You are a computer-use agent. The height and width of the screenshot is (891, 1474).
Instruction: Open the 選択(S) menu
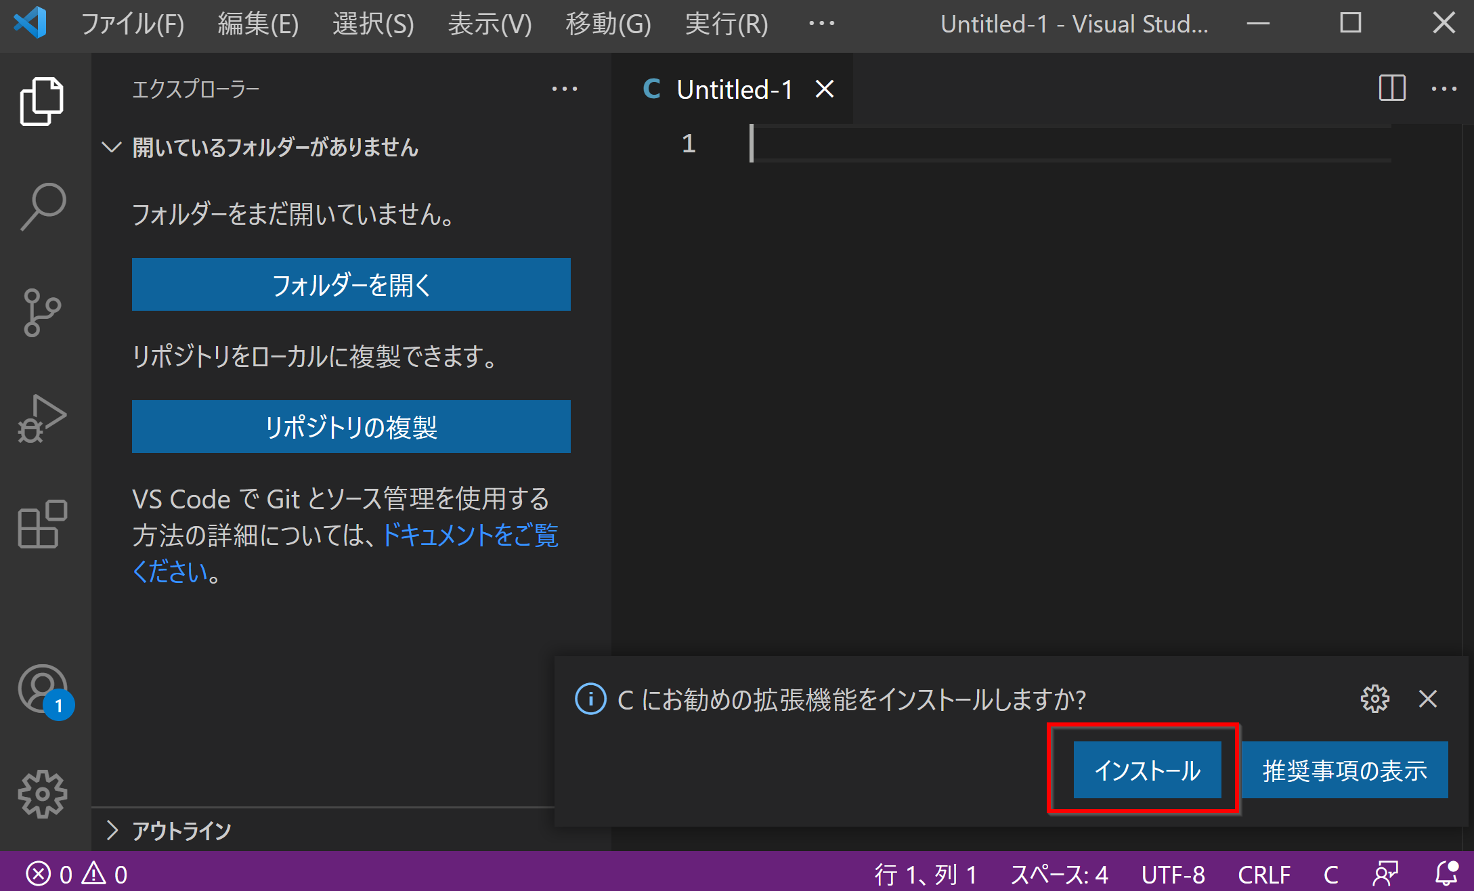[x=373, y=24]
